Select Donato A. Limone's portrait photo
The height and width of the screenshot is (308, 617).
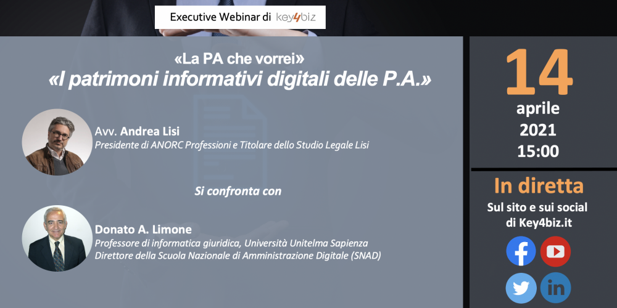point(57,238)
